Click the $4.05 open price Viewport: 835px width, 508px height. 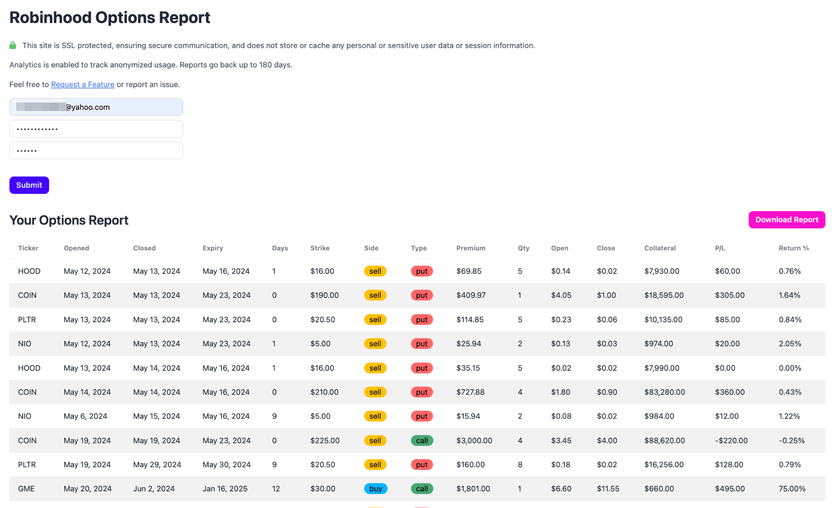click(561, 295)
